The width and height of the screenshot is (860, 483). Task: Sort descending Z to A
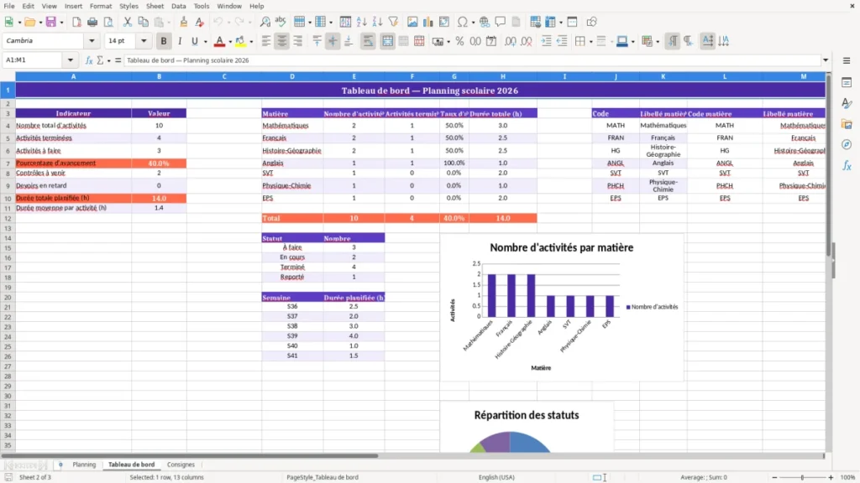coord(377,22)
